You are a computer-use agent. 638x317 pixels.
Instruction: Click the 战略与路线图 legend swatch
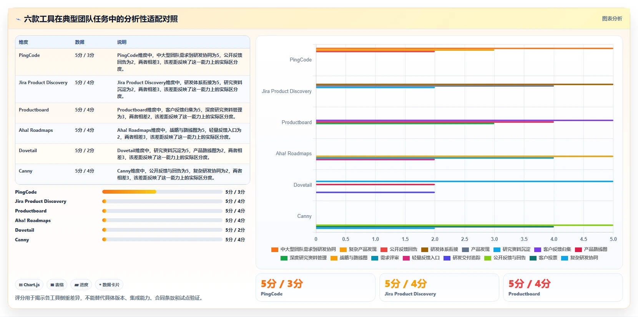334,258
